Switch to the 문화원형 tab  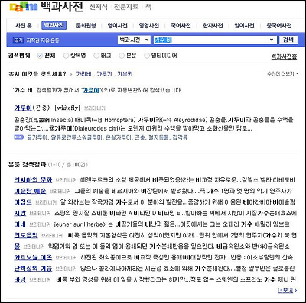tap(86, 25)
